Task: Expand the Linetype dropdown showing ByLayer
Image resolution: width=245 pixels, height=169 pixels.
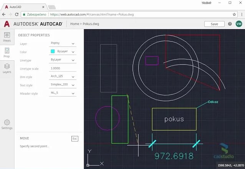Action: tap(63, 60)
